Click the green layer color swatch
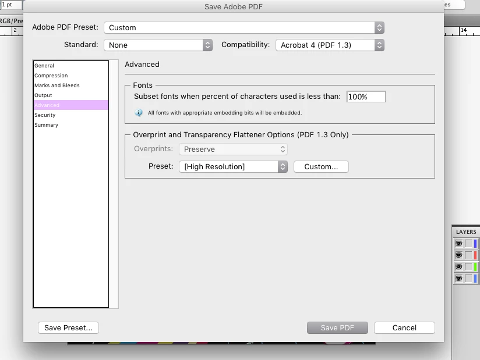Image resolution: width=480 pixels, height=360 pixels. click(x=475, y=267)
